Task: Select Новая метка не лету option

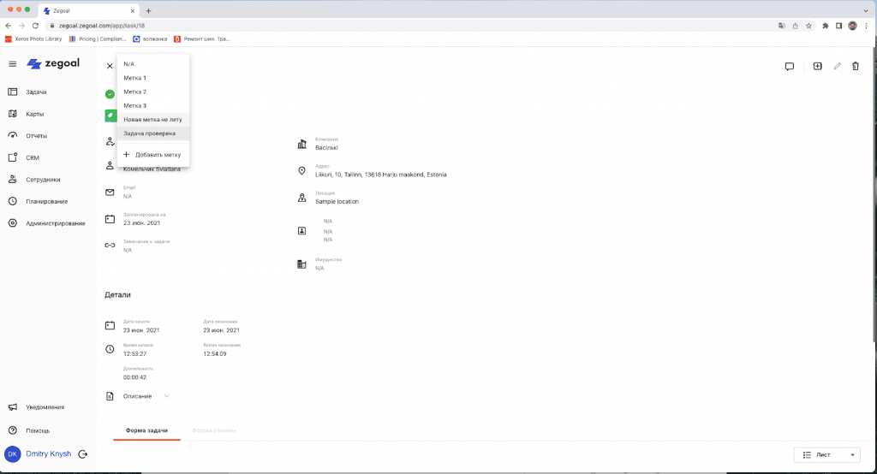Action: 152,120
